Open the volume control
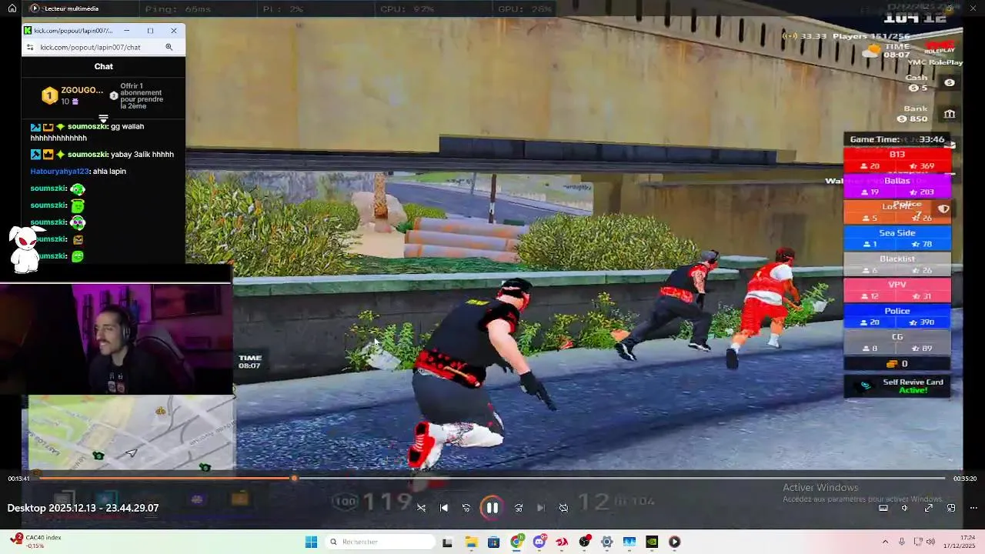The height and width of the screenshot is (554, 985). (x=905, y=508)
